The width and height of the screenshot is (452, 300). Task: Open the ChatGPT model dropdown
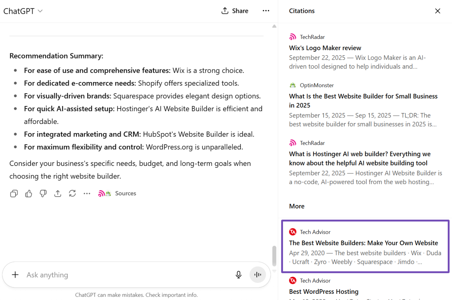coord(23,11)
